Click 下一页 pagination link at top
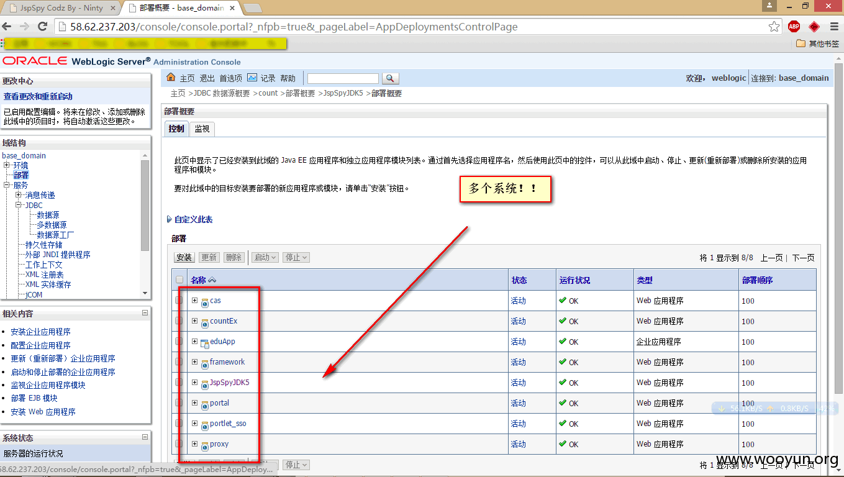 (803, 258)
